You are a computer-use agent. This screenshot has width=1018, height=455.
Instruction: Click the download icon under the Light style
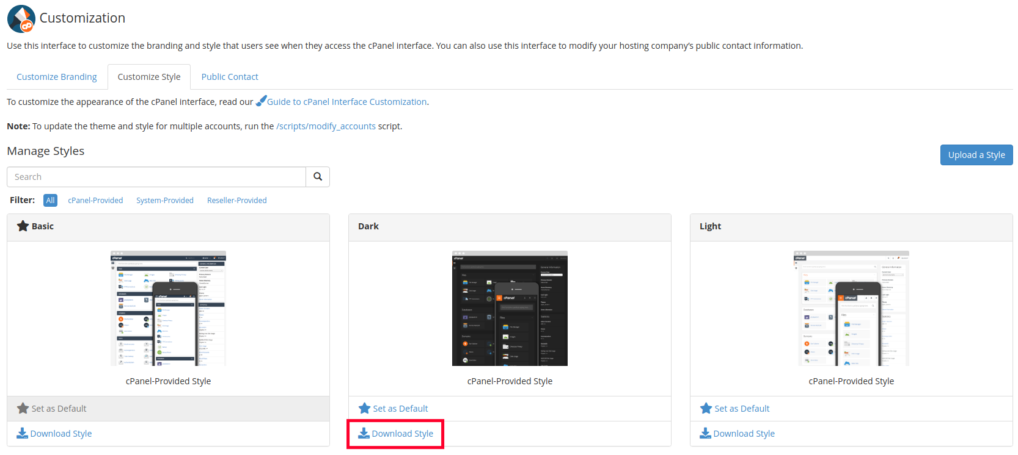click(705, 434)
